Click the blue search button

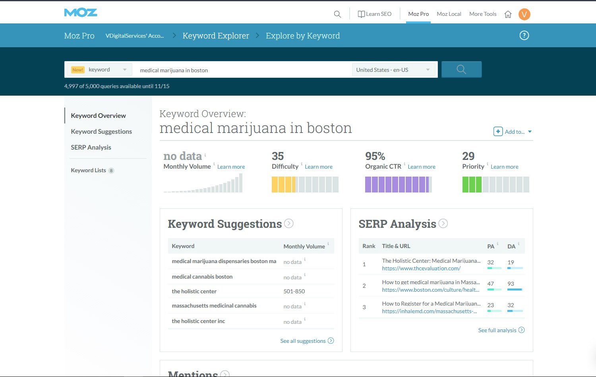pyautogui.click(x=461, y=69)
